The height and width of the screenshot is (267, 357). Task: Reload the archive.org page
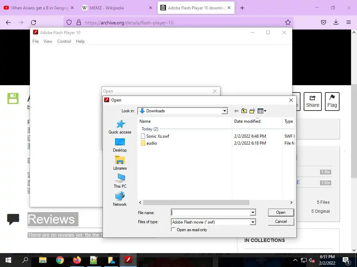[33, 23]
